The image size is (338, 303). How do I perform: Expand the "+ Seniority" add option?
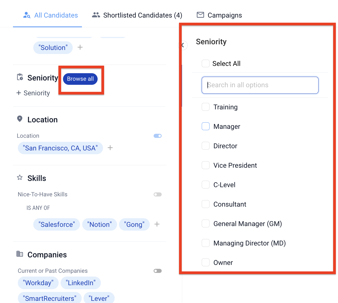(x=33, y=93)
